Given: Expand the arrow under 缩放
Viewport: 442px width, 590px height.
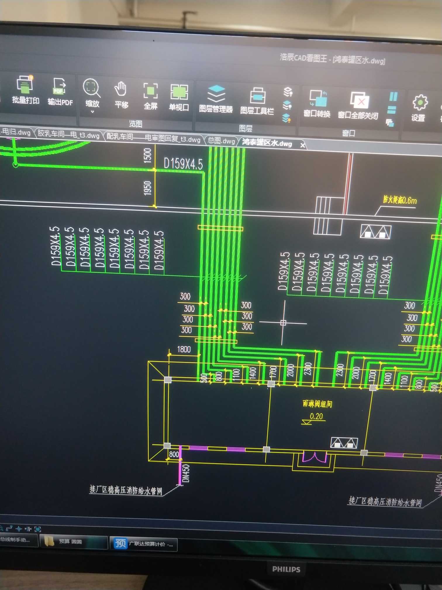Looking at the screenshot, I should click(92, 112).
